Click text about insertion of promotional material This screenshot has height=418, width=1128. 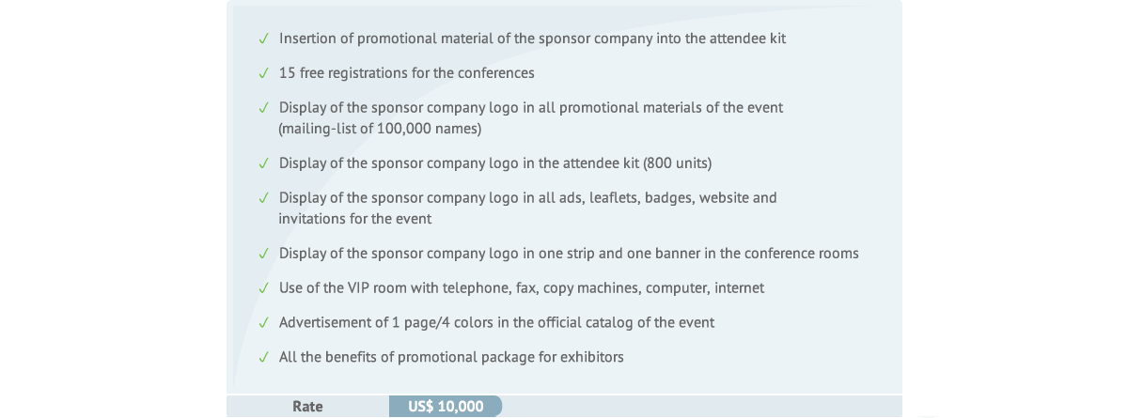click(x=532, y=39)
